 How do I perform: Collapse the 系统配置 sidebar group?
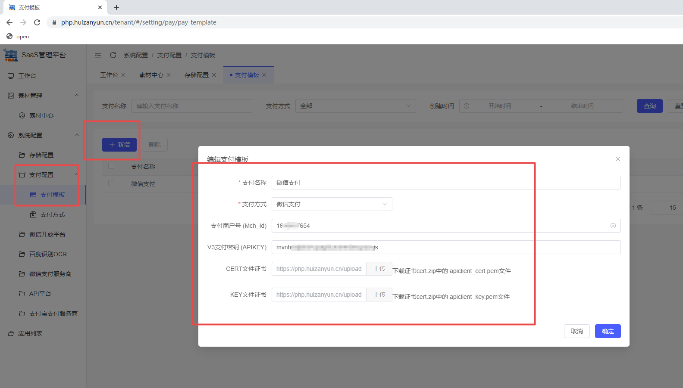click(x=77, y=135)
